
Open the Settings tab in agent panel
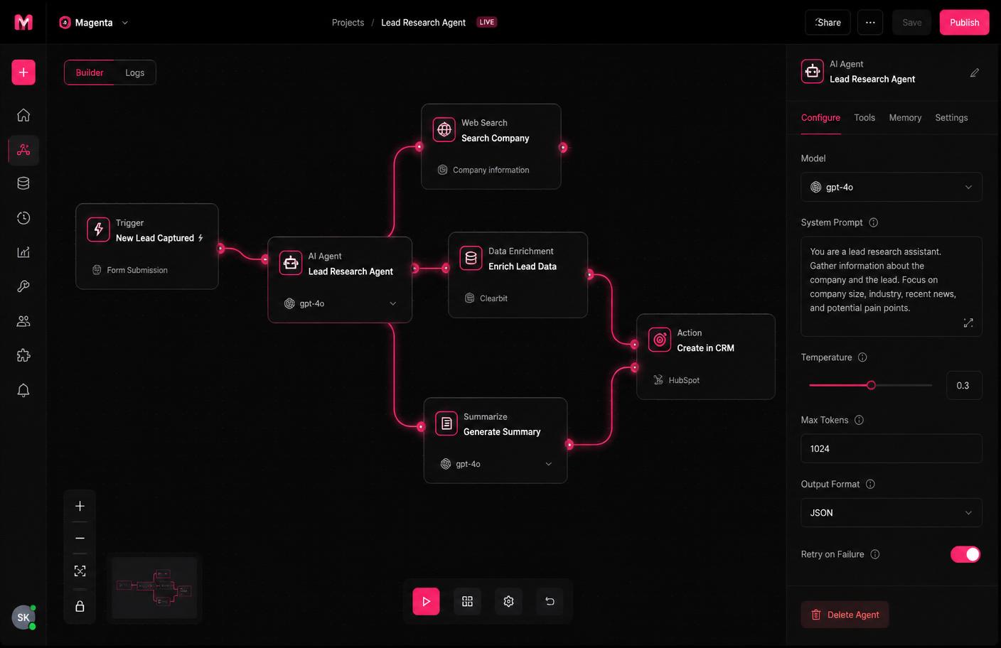point(951,118)
